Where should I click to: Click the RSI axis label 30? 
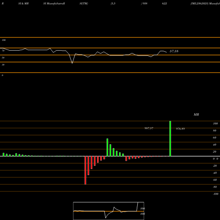click(3, 65)
